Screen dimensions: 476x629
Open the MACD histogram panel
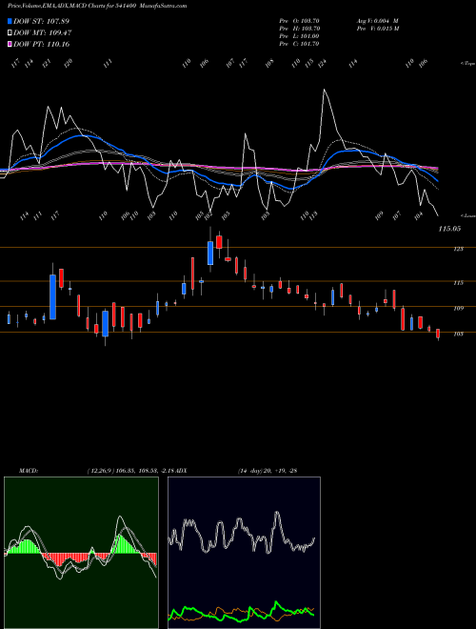coord(81,553)
